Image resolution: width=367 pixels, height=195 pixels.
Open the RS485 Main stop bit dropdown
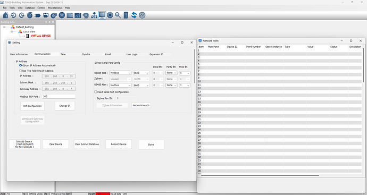(185, 86)
